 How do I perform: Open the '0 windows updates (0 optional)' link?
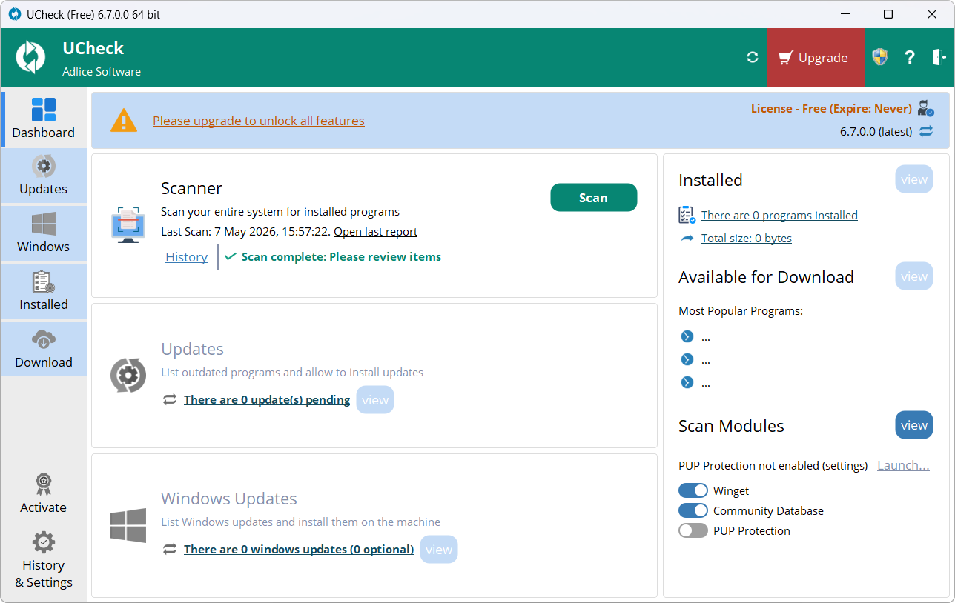tap(299, 550)
